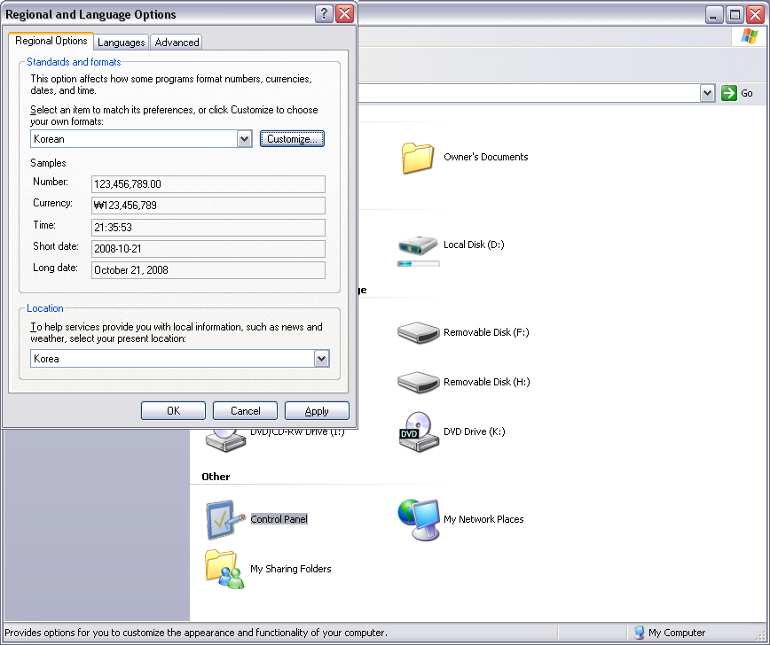Screen dimensions: 770x645
Task: Expand the address bar dropdown arrow
Action: coord(707,93)
